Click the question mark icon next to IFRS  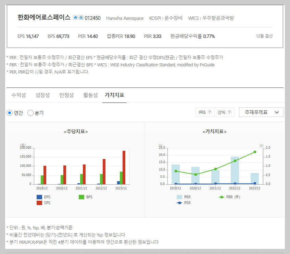pos(209,112)
